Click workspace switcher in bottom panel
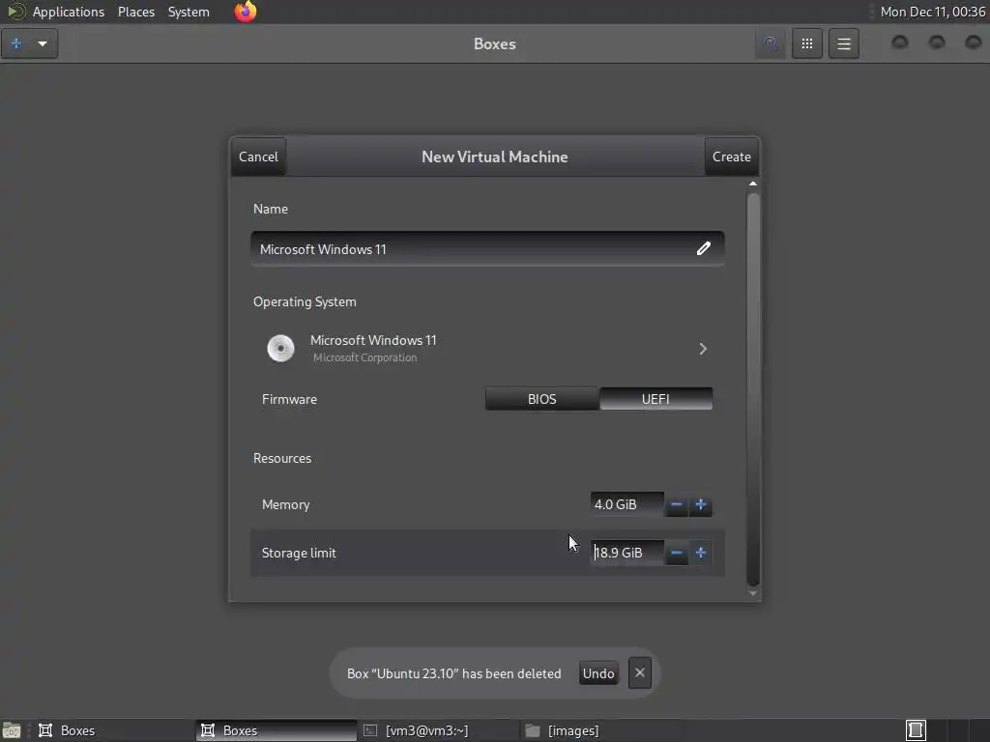The image size is (990, 742). (917, 730)
